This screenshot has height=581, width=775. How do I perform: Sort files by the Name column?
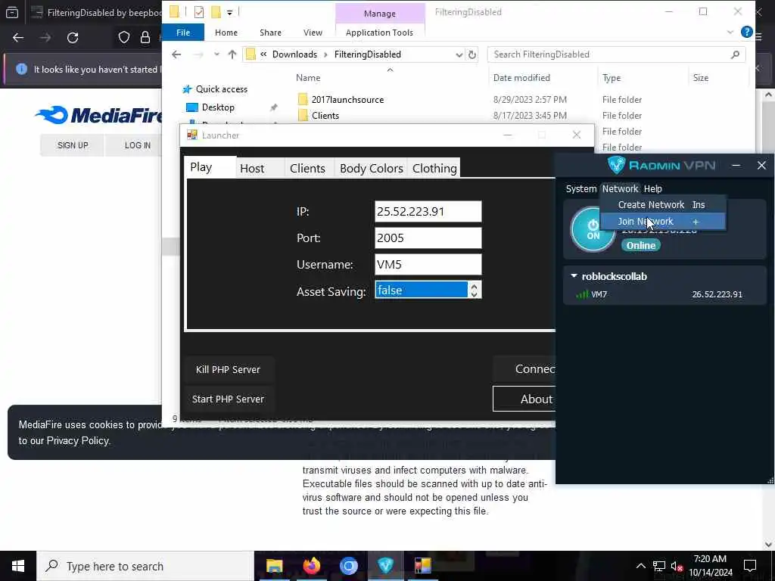tap(308, 78)
